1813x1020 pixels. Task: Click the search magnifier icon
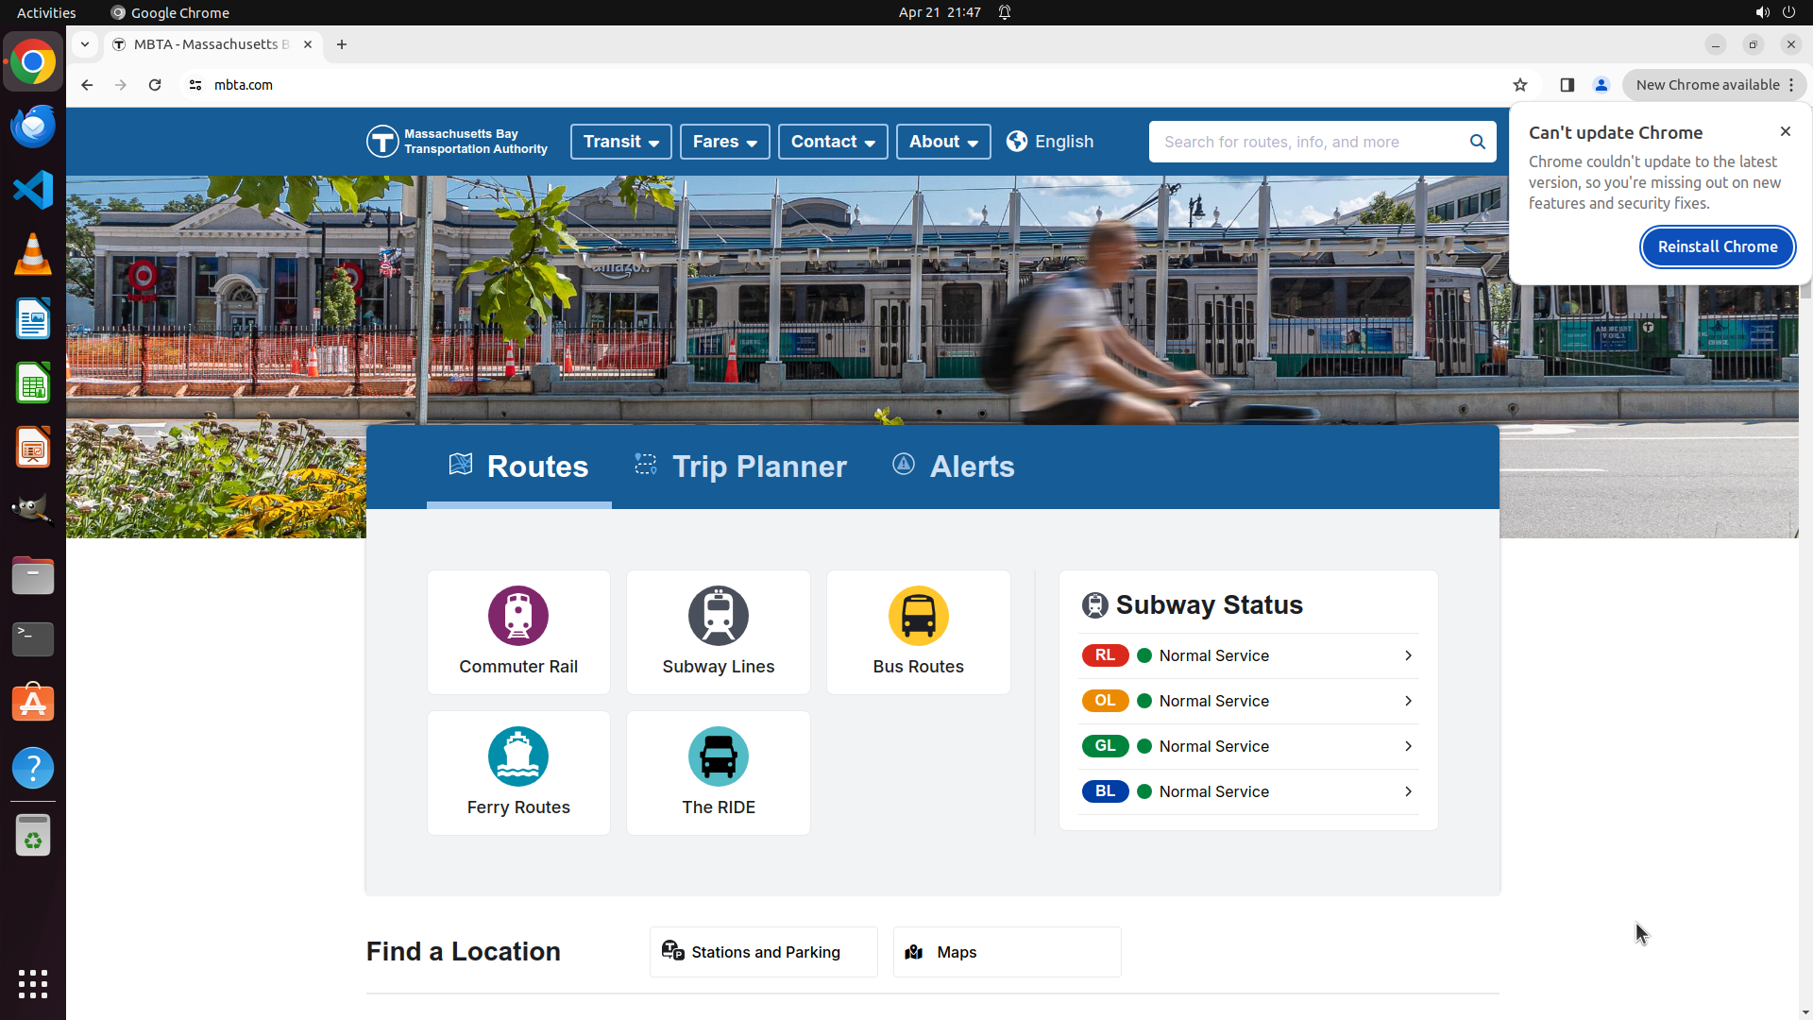[x=1477, y=142]
